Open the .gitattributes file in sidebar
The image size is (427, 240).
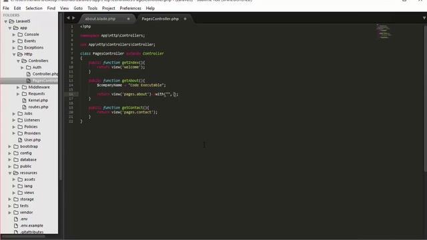(32, 232)
